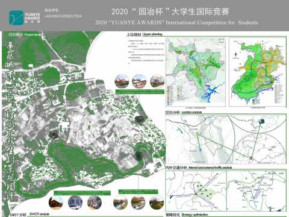Open the left upper planning map with blue reservoir
289x217 pixels.
click(x=196, y=72)
